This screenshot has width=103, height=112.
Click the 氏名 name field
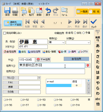33,42
